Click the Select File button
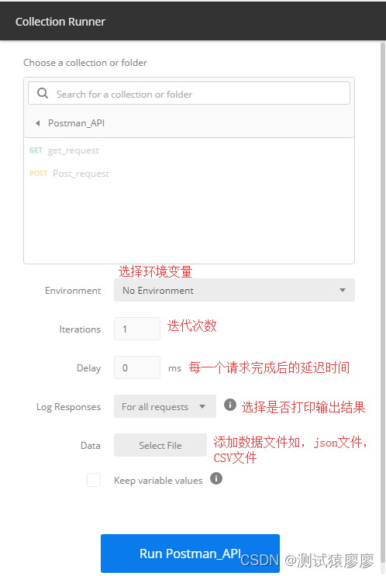Image resolution: width=386 pixels, height=576 pixels. tap(160, 445)
